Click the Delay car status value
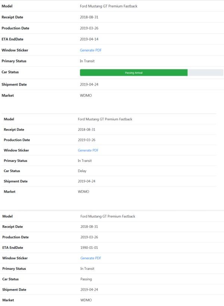This screenshot has height=306, width=224. (x=82, y=171)
